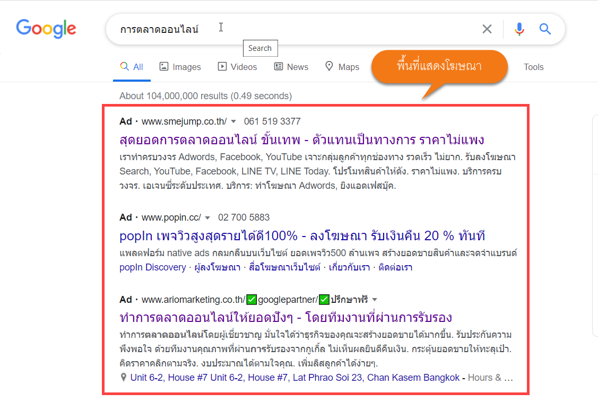Click the 'About 104,000,000 results' text
The image size is (598, 402).
[x=205, y=96]
